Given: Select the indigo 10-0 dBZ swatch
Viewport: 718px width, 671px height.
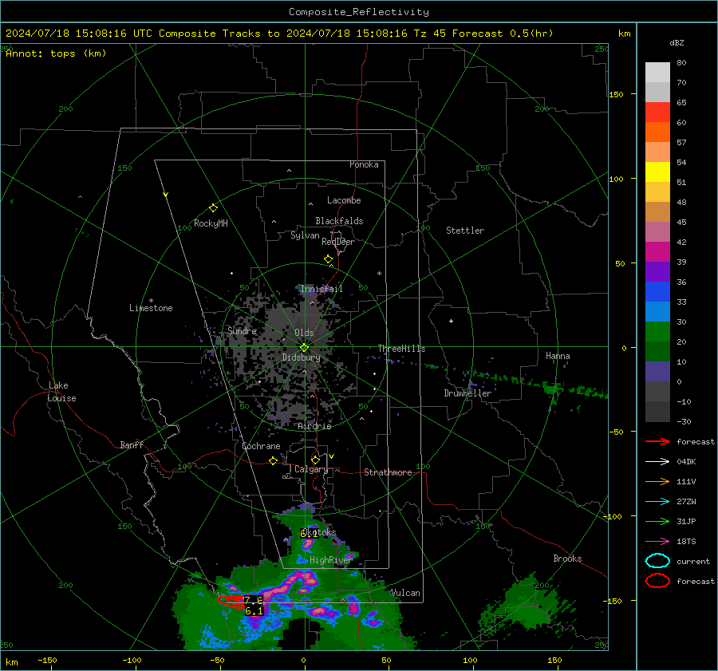Looking at the screenshot, I should pyautogui.click(x=657, y=372).
